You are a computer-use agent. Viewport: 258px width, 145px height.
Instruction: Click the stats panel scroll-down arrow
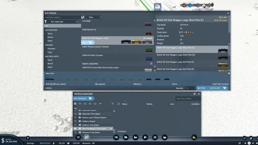pos(229,44)
